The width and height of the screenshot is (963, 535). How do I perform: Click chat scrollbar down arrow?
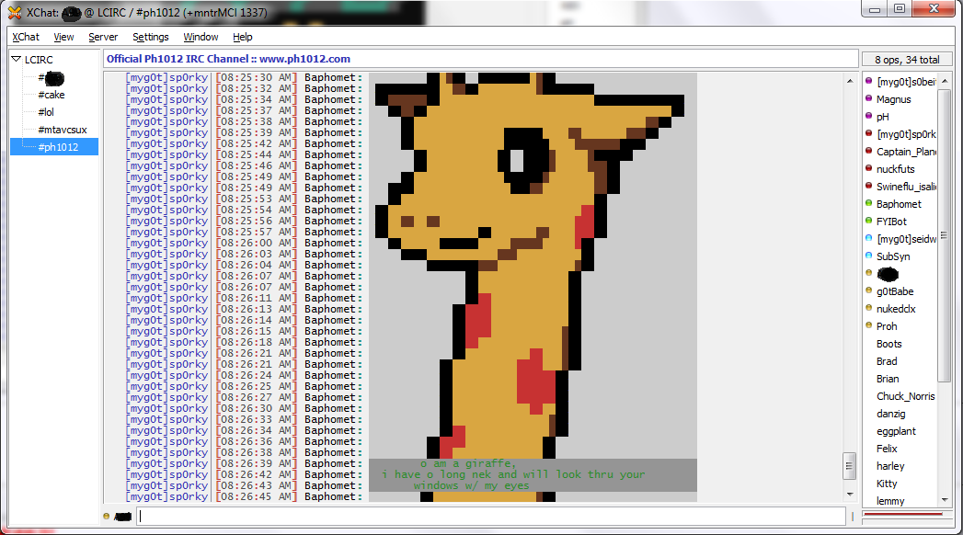850,495
